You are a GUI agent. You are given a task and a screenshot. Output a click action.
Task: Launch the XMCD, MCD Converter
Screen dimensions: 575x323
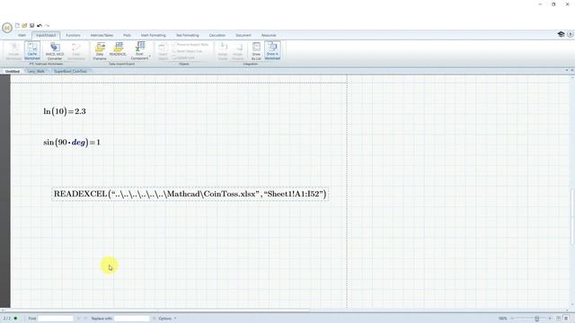click(55, 51)
